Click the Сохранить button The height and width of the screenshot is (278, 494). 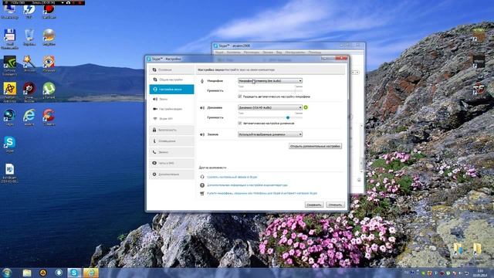pos(314,205)
